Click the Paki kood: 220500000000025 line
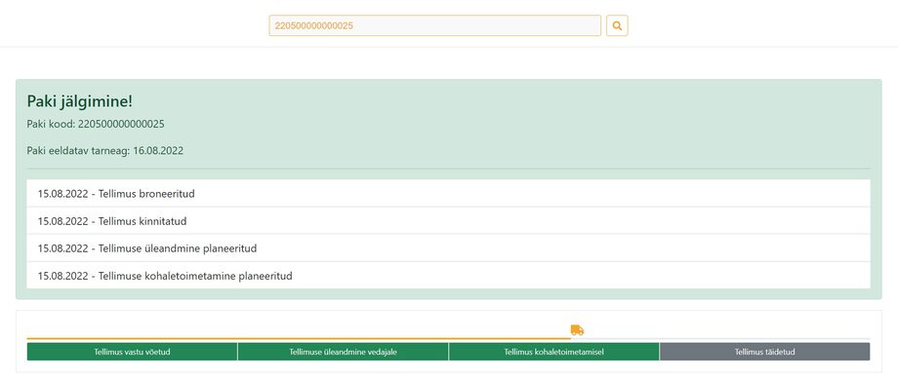 96,124
